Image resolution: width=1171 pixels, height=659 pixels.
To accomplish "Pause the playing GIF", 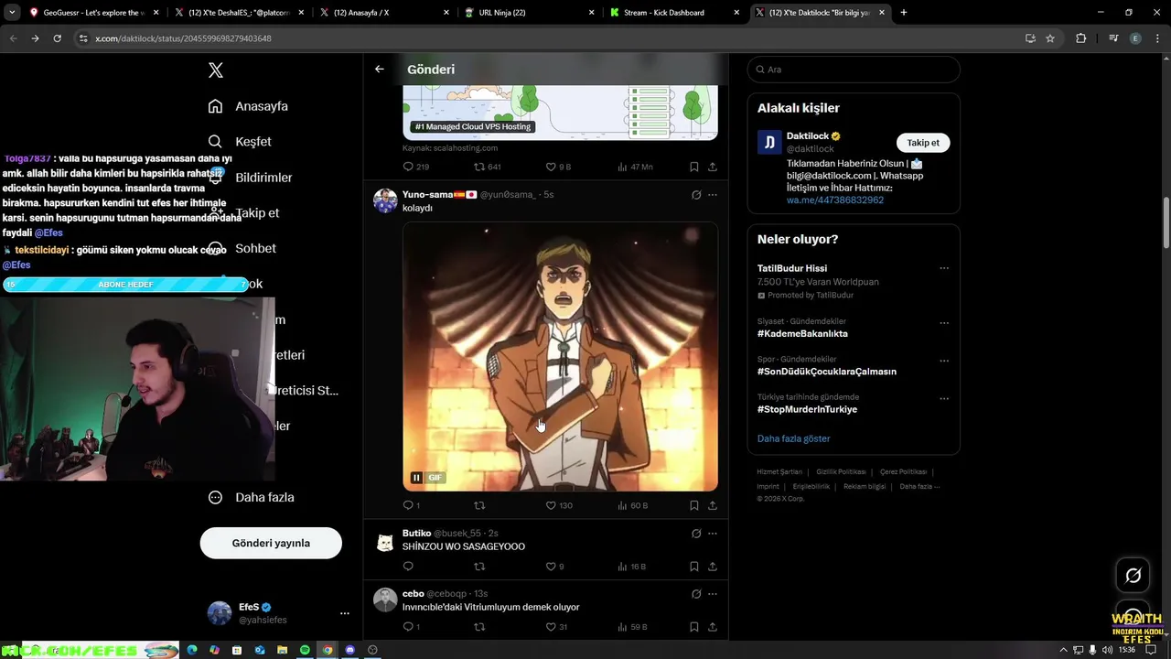I will coord(416,478).
